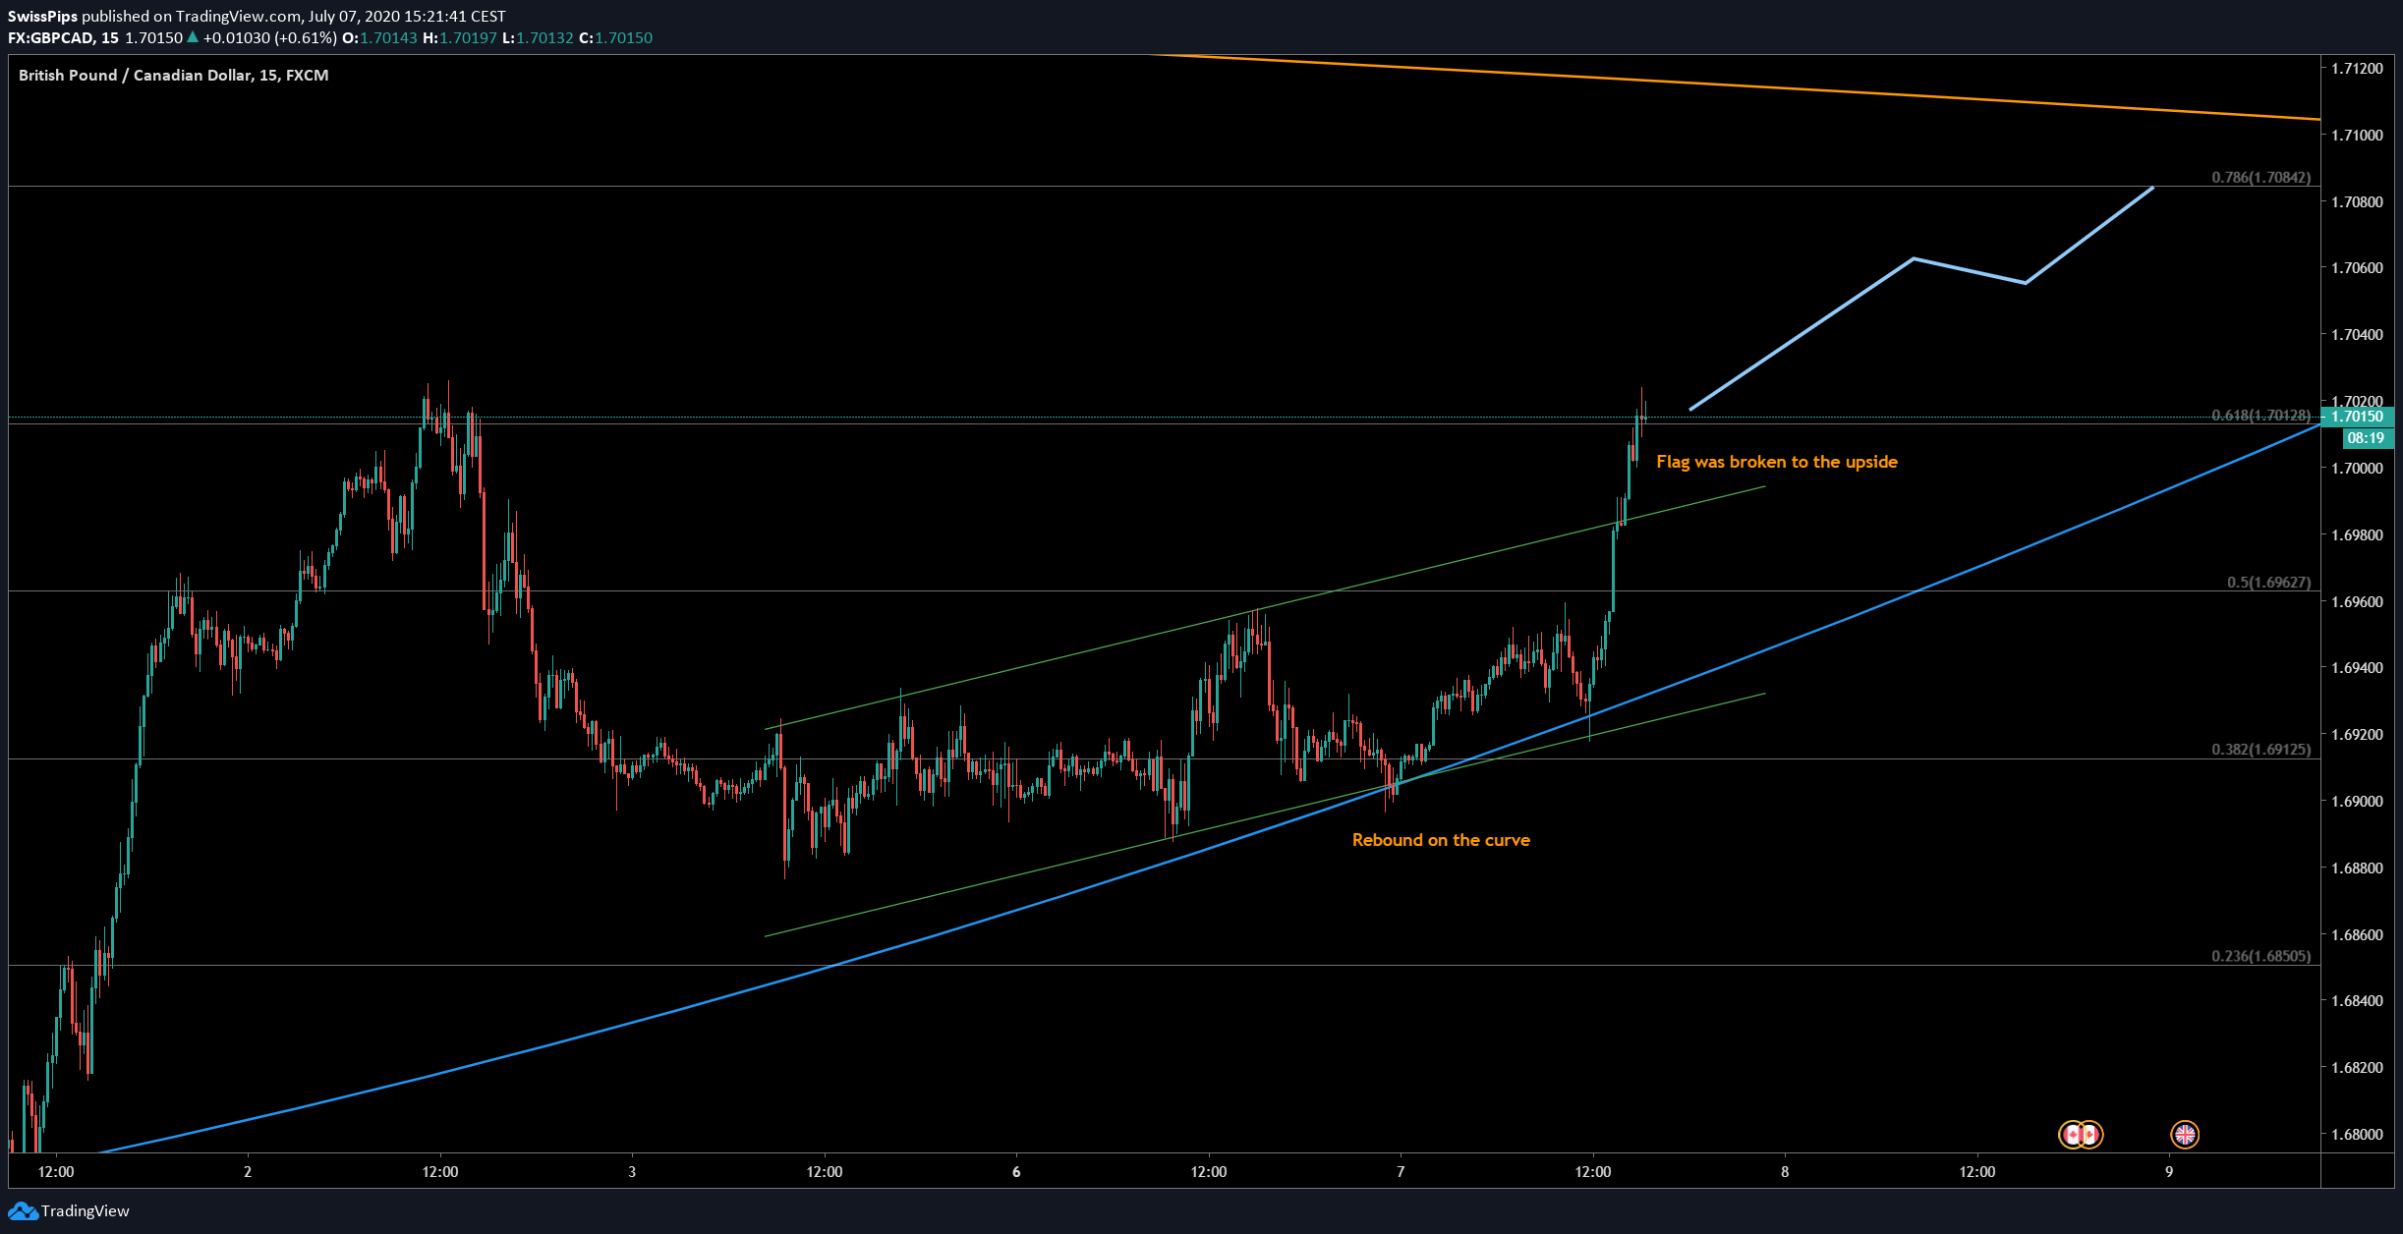Image resolution: width=2403 pixels, height=1234 pixels.
Task: Click the date label 2 on time axis
Action: 248,1171
